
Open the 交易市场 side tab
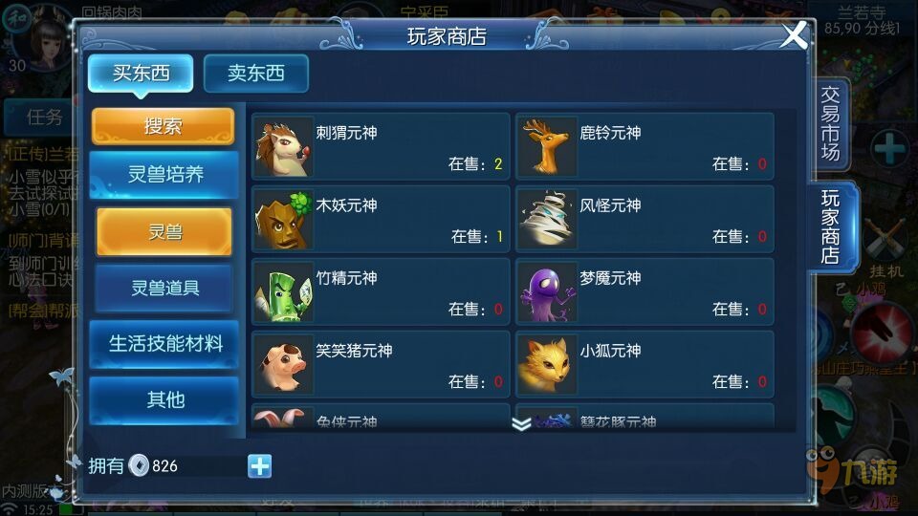click(831, 124)
